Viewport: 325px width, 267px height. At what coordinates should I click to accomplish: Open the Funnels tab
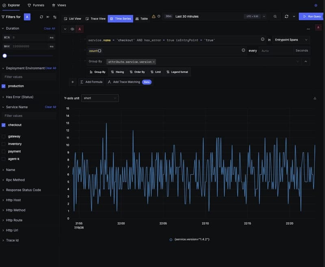[36, 5]
